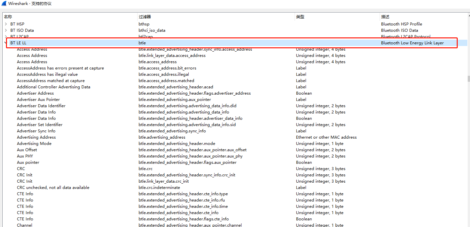Viewport: 470px width, 227px height.
Task: Select the Aux pointer row
Action: (28, 162)
